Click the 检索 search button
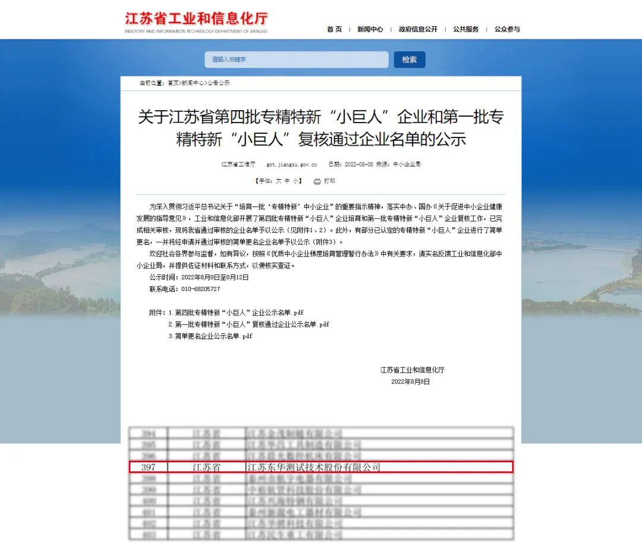642x557 pixels. [410, 60]
